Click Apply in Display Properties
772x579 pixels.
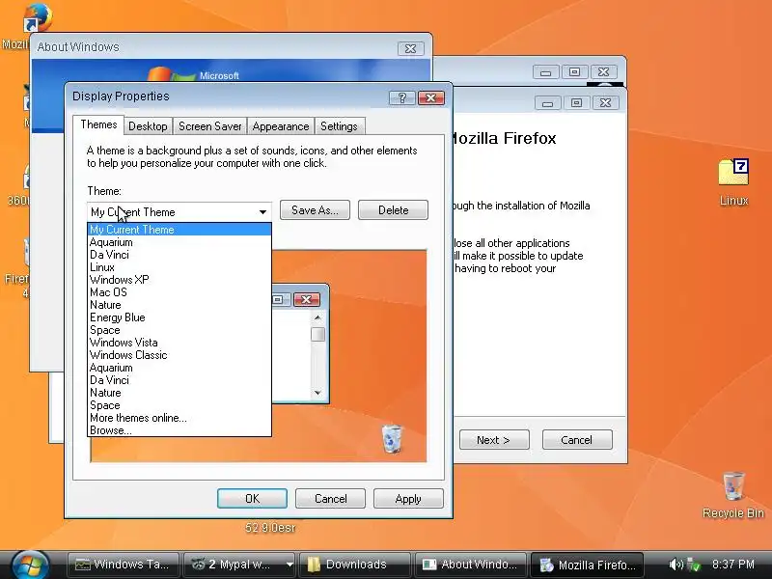click(408, 499)
